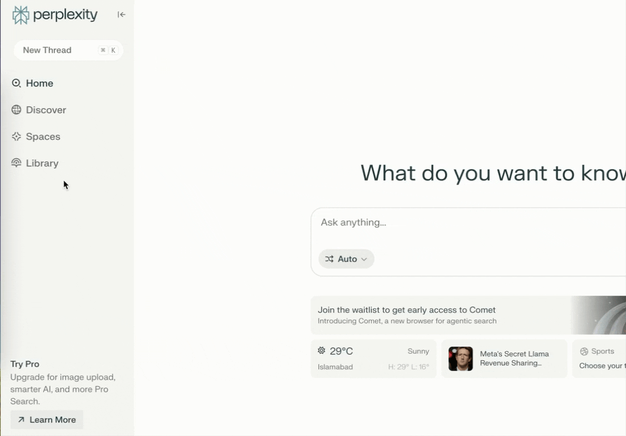This screenshot has width=626, height=436.
Task: Click the Comet banner image on the right
Action: (x=598, y=315)
